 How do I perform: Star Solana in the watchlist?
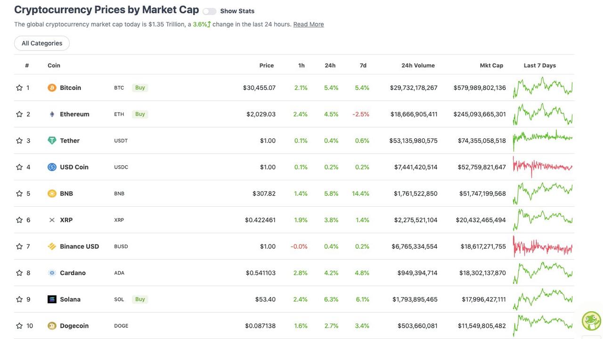coord(19,299)
